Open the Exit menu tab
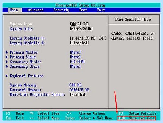The width and height of the screenshot is (163, 123). coord(101,10)
